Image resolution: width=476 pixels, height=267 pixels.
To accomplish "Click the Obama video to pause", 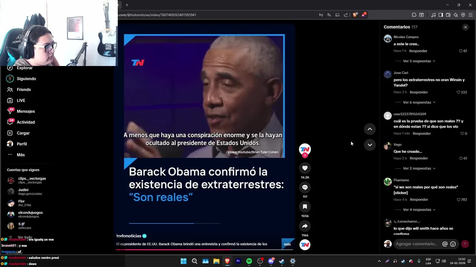I will 204,96.
